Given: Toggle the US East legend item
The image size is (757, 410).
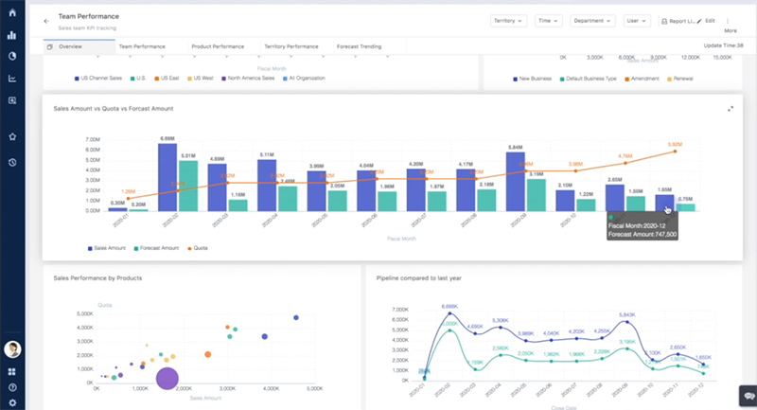Looking at the screenshot, I should 167,79.
